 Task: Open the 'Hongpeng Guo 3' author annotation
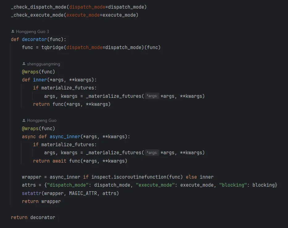tap(32, 31)
